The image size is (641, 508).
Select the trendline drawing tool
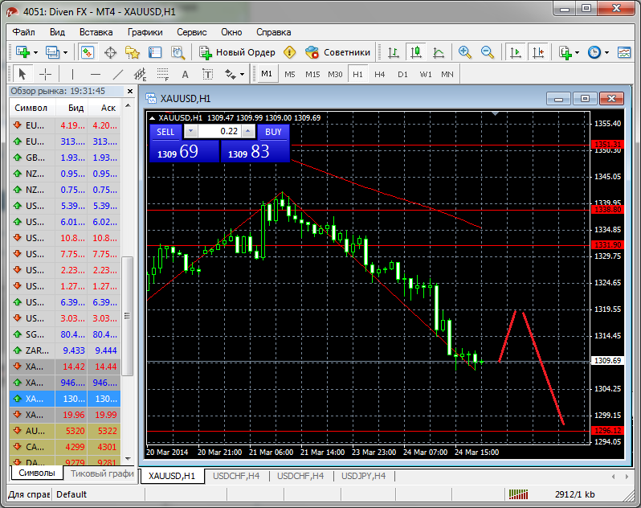pos(118,74)
